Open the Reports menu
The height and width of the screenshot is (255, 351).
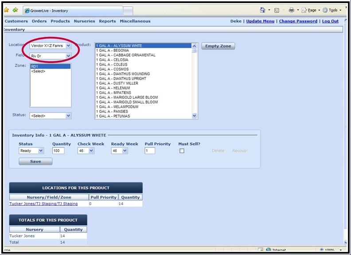(x=107, y=21)
